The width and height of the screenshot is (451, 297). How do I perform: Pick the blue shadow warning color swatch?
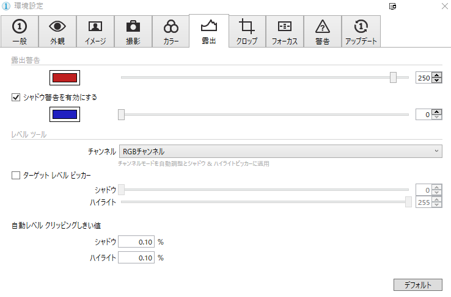pyautogui.click(x=65, y=114)
